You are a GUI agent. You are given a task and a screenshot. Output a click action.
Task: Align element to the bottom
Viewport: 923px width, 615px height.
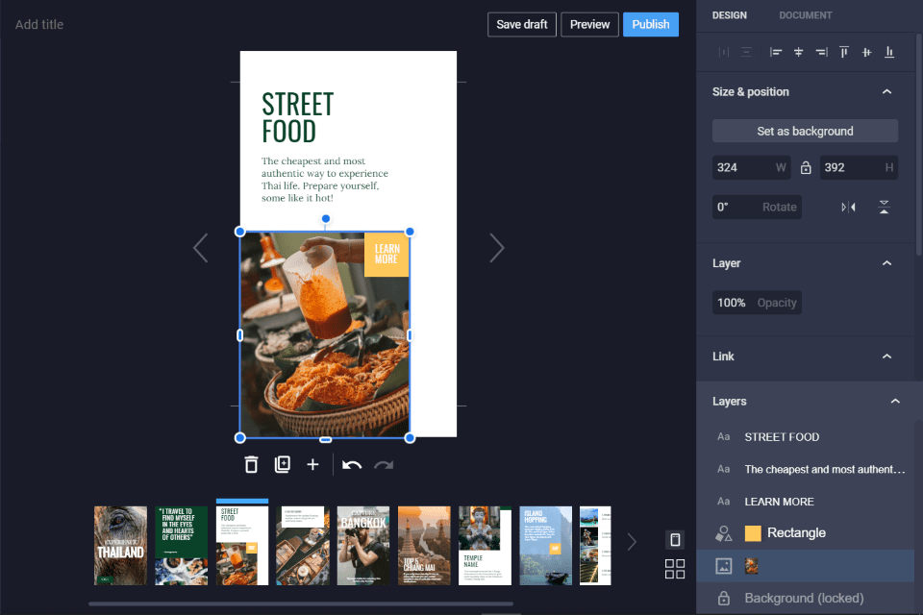(x=889, y=52)
